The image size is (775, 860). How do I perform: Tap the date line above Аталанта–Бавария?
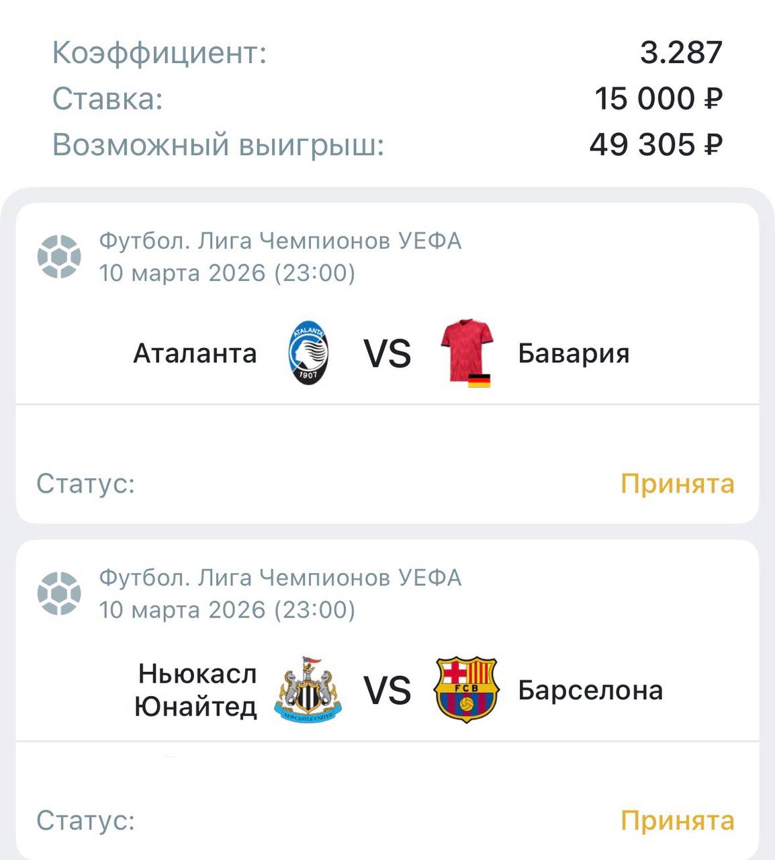227,273
